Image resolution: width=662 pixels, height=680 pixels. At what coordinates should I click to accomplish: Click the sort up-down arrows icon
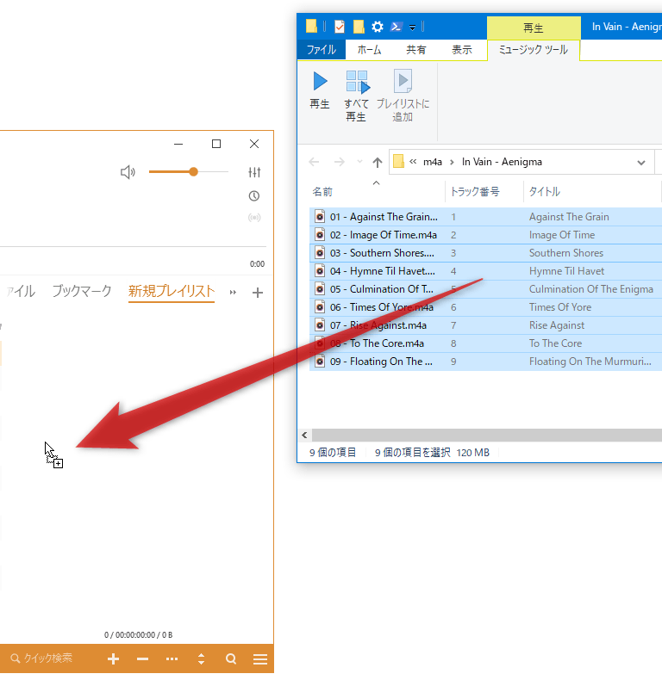pyautogui.click(x=201, y=658)
